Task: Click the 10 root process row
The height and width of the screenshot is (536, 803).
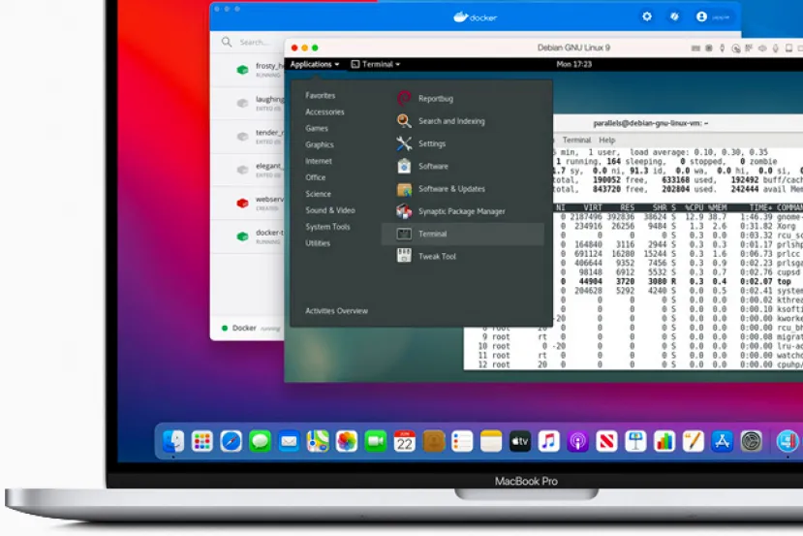Action: pyautogui.click(x=633, y=346)
